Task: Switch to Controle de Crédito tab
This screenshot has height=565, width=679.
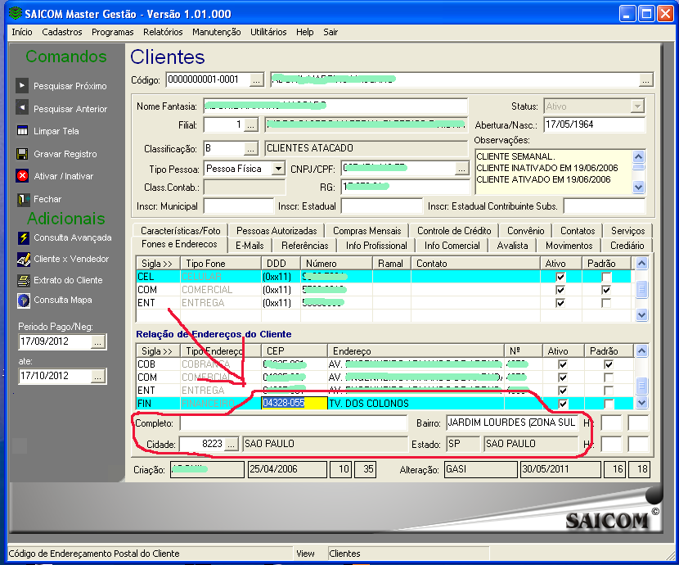Action: click(x=454, y=231)
